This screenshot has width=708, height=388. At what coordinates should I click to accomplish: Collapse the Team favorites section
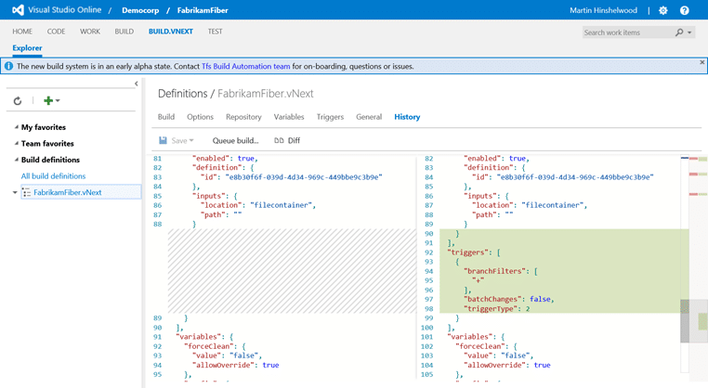coord(16,144)
